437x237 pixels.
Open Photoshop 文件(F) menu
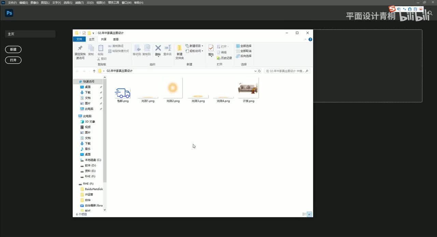coord(12,2)
